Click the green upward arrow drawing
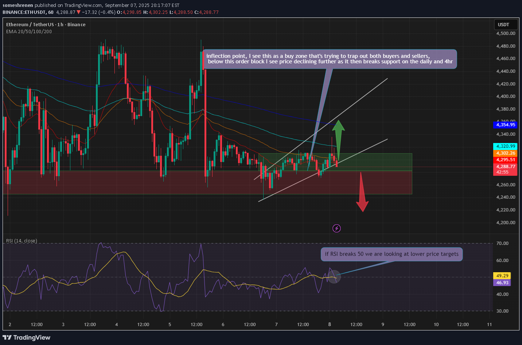This screenshot has height=345, width=522. click(x=338, y=136)
